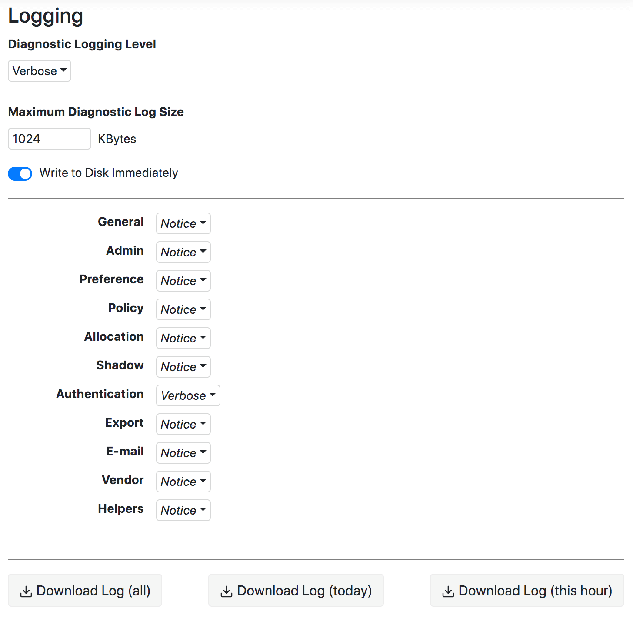Viewport: 633px width, 618px height.
Task: Click the download icon on Download Log (all)
Action: pyautogui.click(x=27, y=591)
